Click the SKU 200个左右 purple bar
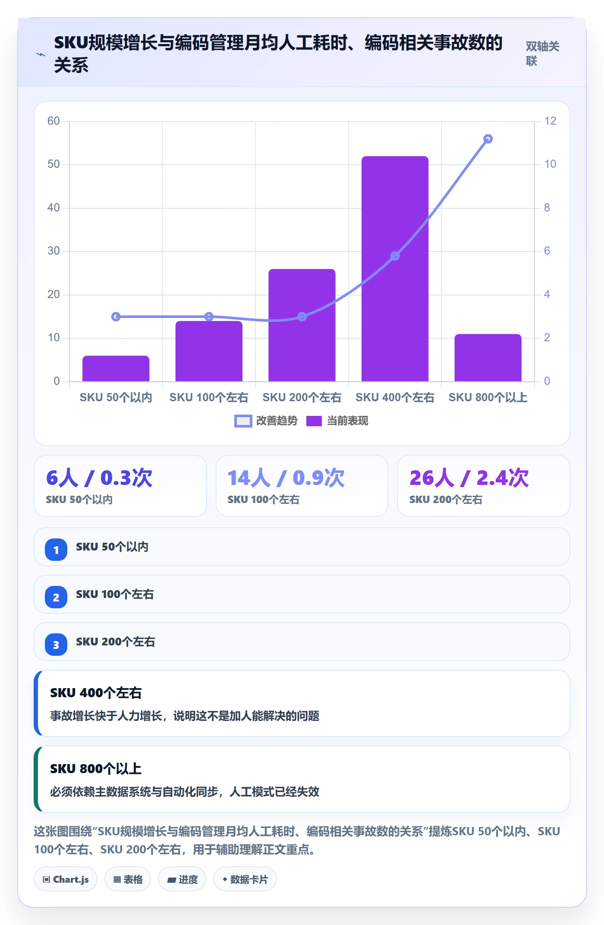Image resolution: width=604 pixels, height=925 pixels. pos(302,325)
